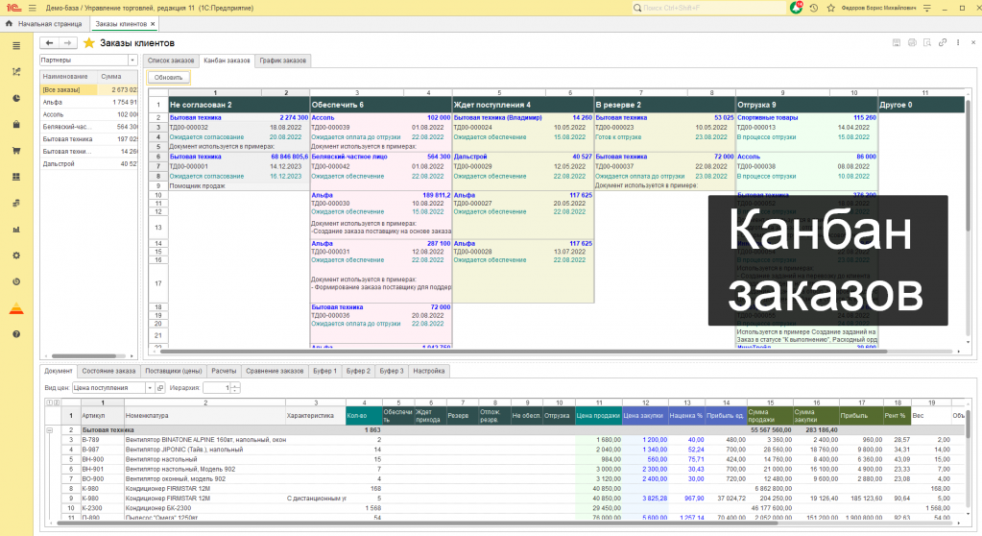The image size is (982, 536).
Task: Click global search field Поиск
Action: click(x=709, y=8)
